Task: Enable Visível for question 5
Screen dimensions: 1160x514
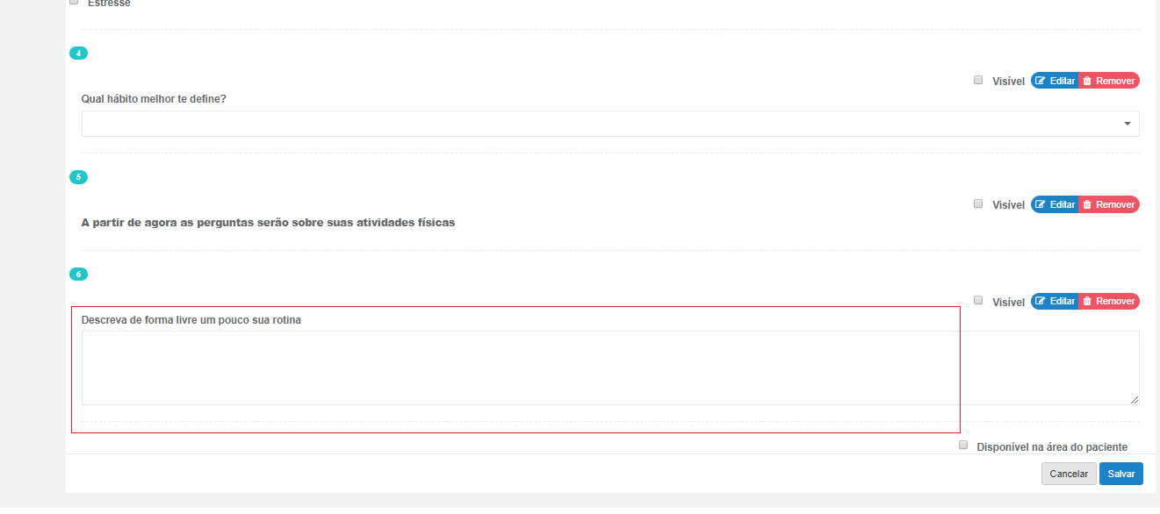Action: tap(978, 203)
